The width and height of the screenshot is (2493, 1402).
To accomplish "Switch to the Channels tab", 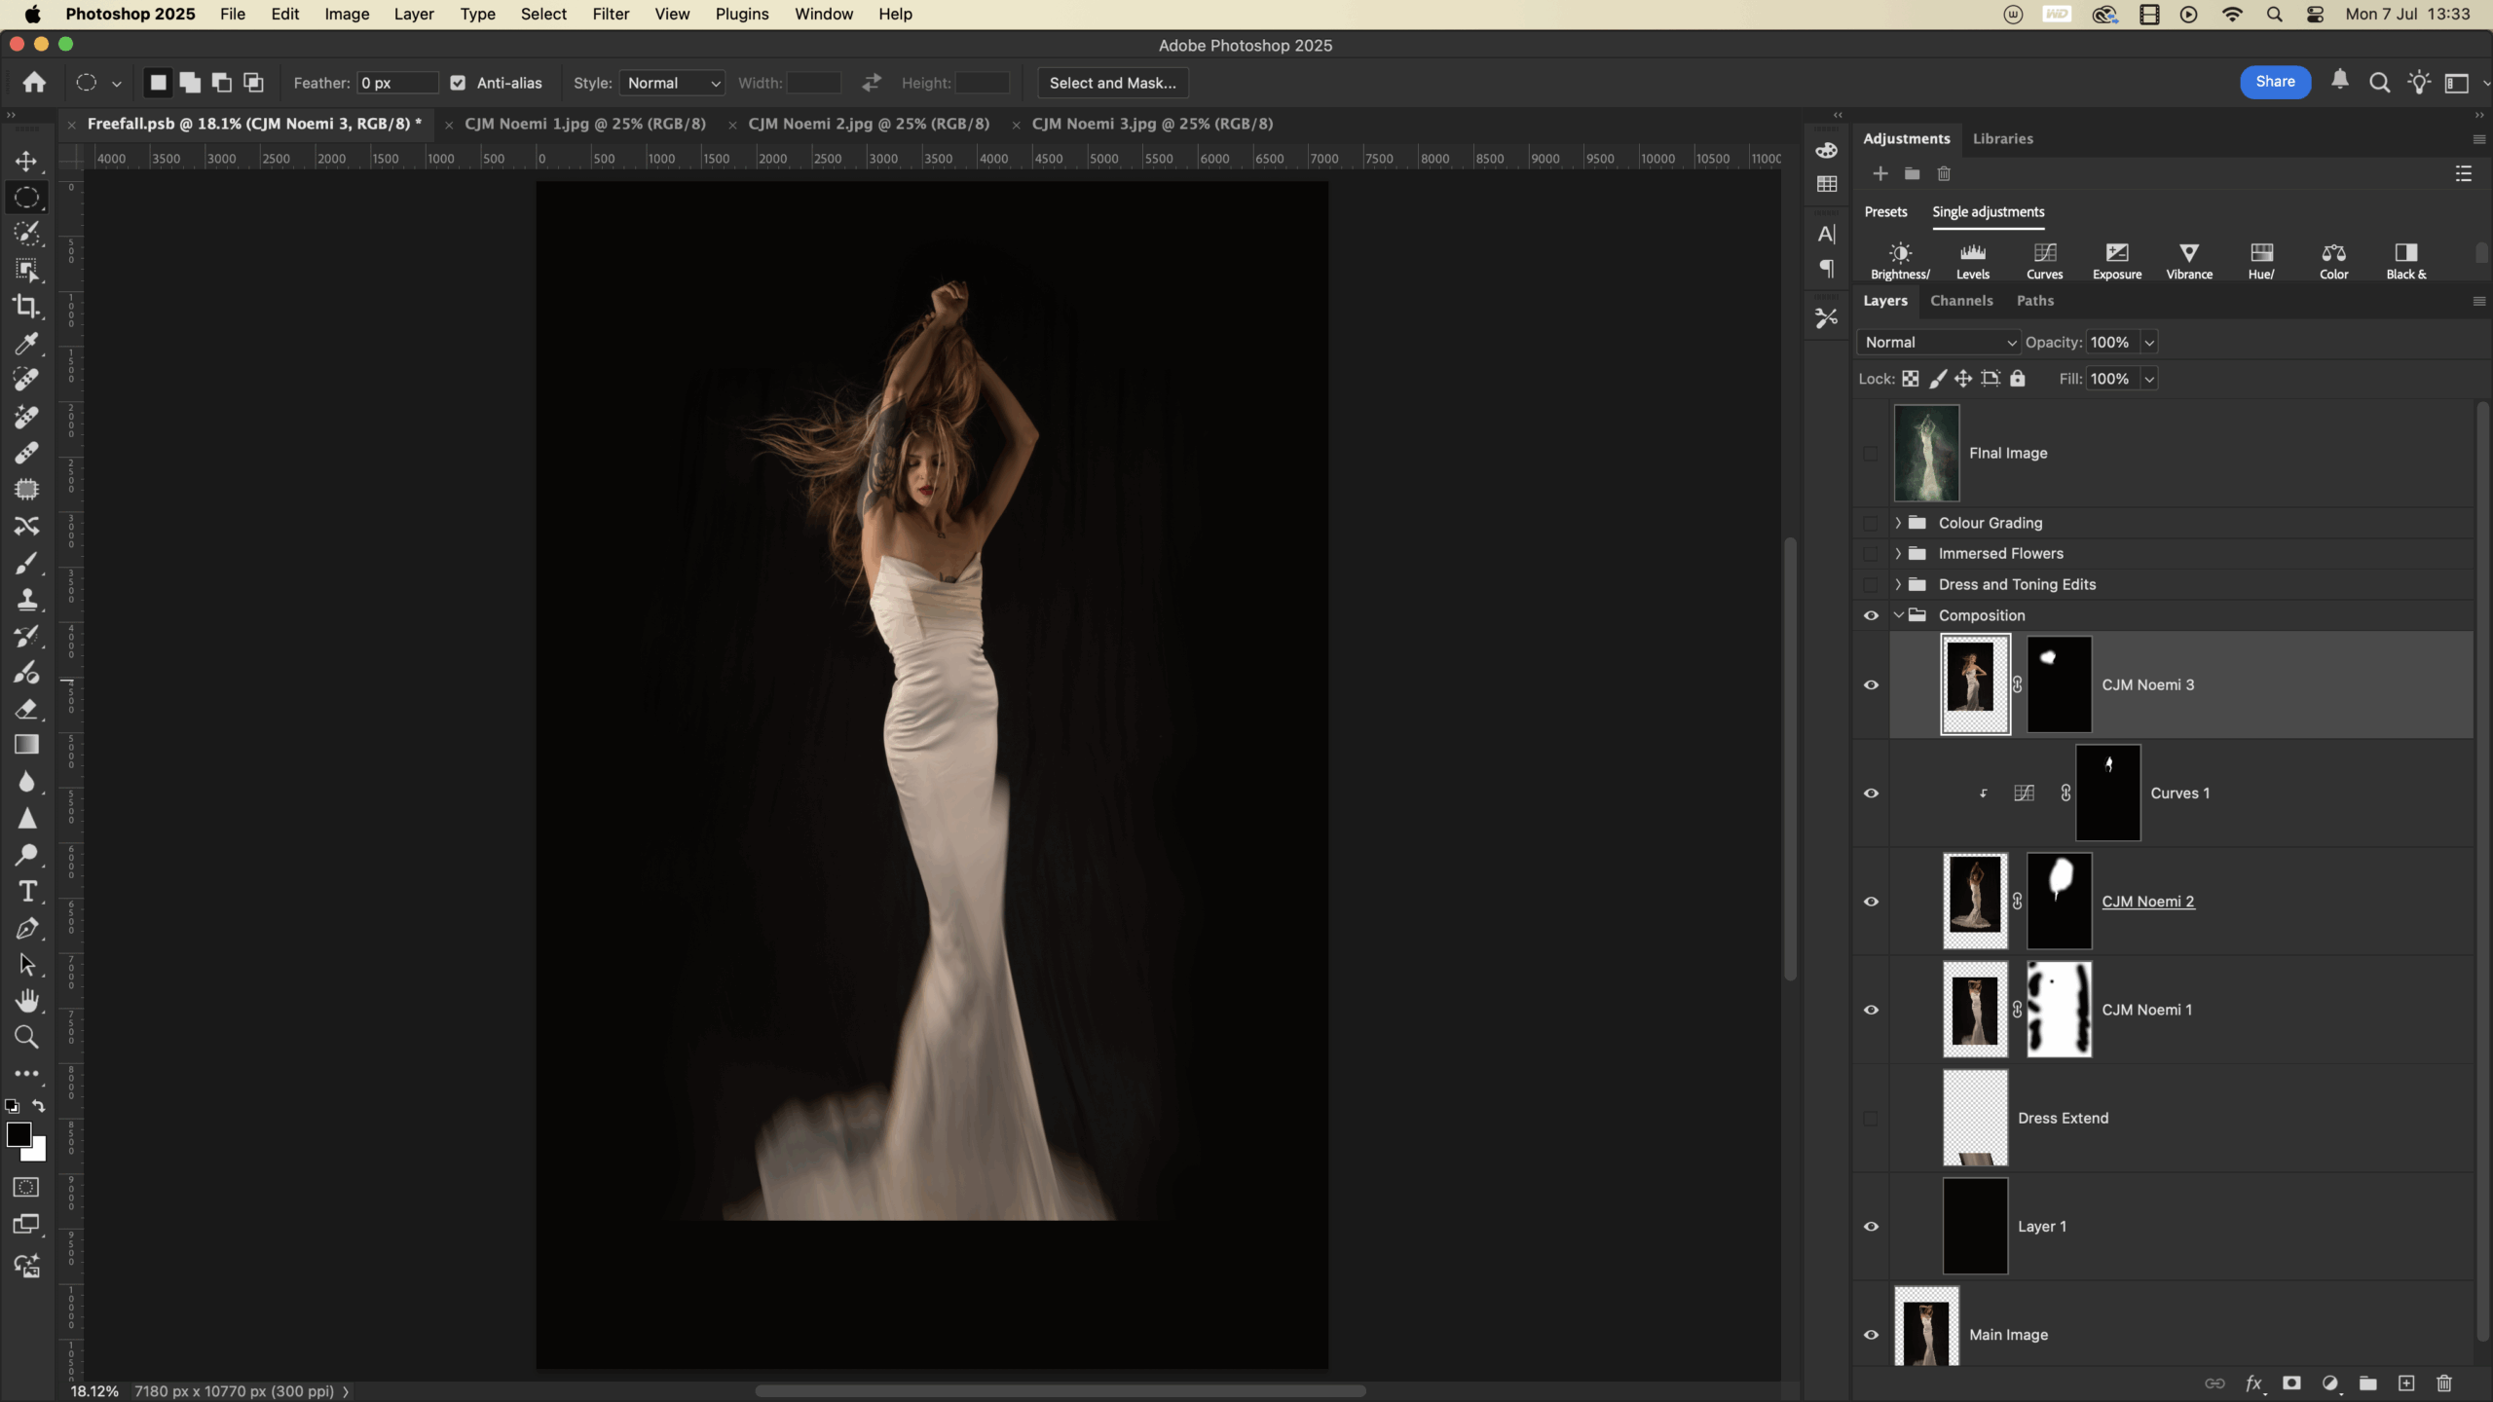I will coord(1961,301).
